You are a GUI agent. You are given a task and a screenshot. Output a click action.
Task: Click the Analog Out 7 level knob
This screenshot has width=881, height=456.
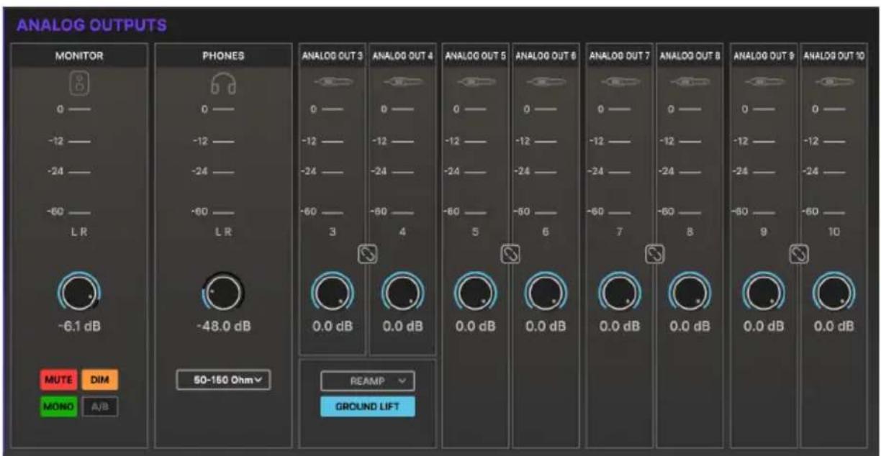click(619, 293)
